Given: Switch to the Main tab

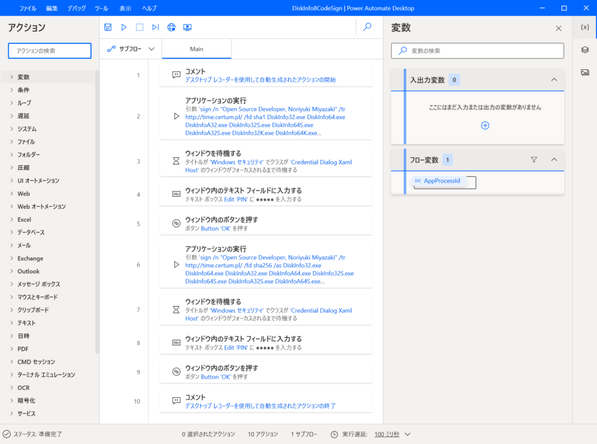Looking at the screenshot, I should click(x=196, y=49).
